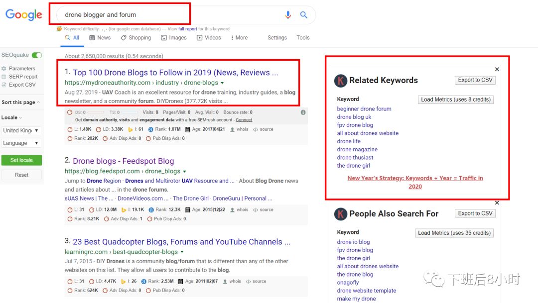Open the More search options menu
Image resolution: width=538 pixels, height=303 pixels.
[240, 38]
